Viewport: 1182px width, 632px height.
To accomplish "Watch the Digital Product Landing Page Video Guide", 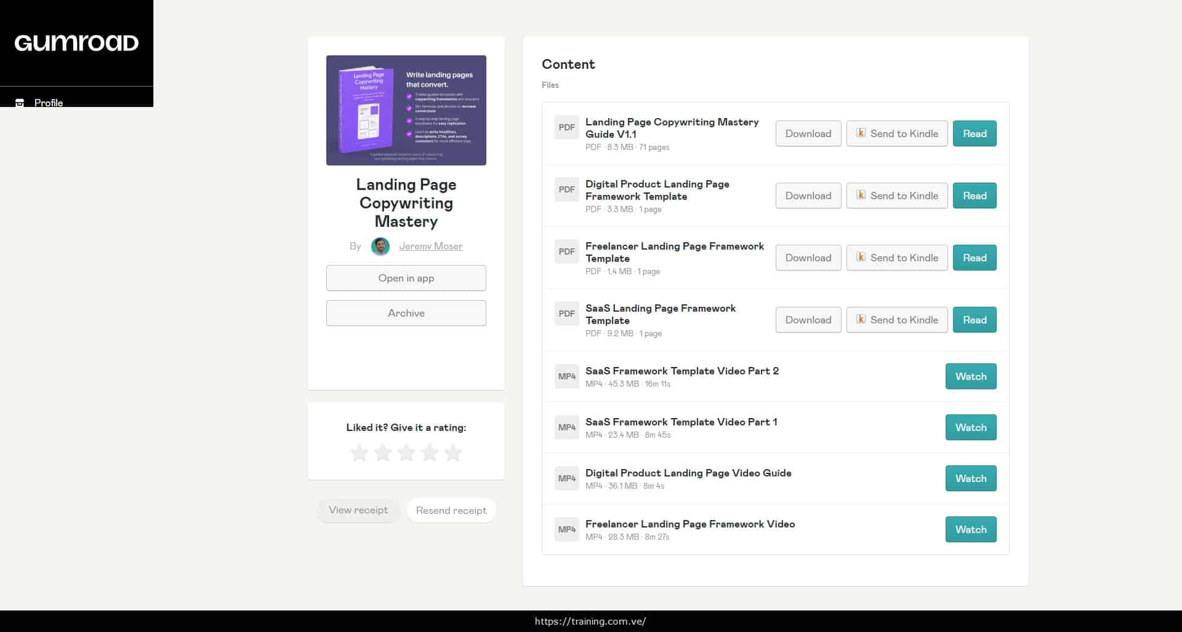I will (x=971, y=478).
